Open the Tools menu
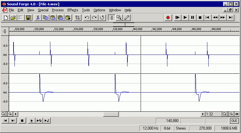This screenshot has width=241, height=133. (x=86, y=10)
